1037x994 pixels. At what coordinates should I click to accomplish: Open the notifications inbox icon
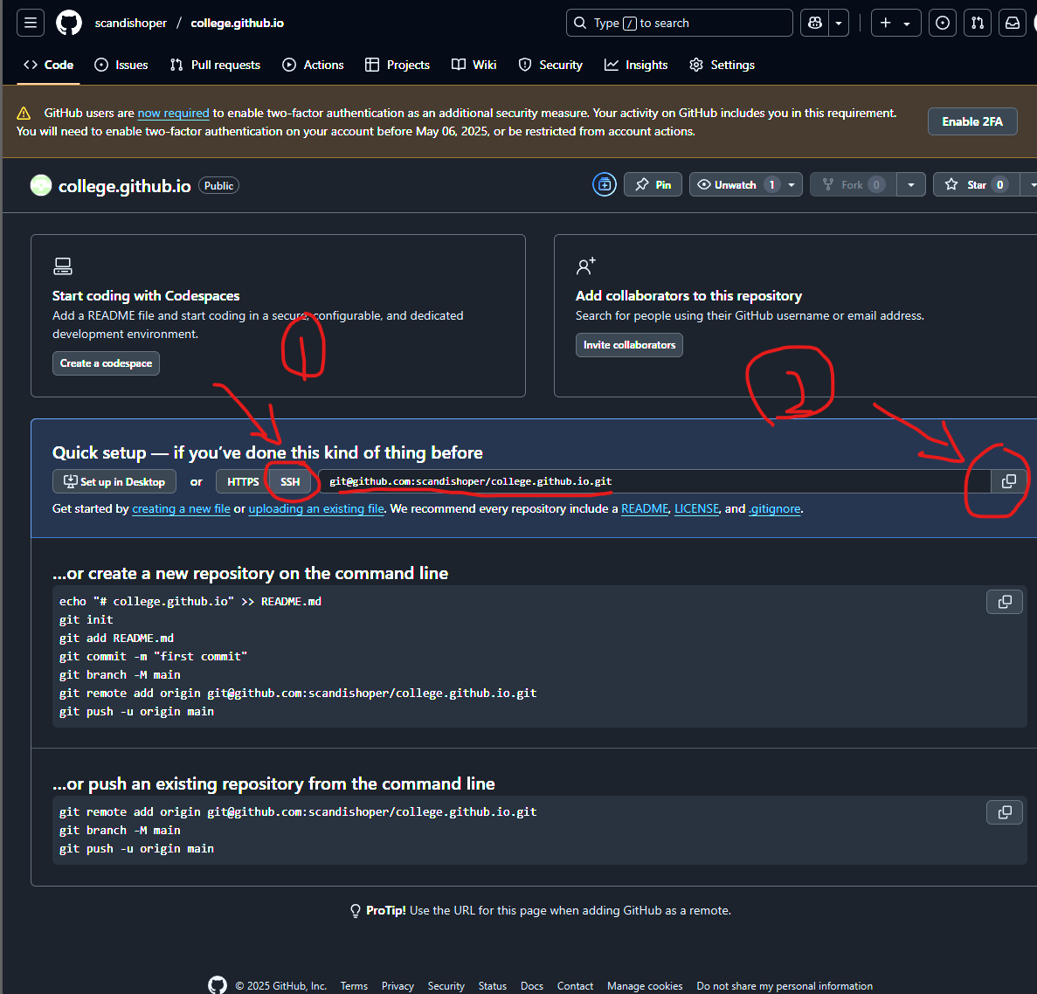click(1013, 23)
